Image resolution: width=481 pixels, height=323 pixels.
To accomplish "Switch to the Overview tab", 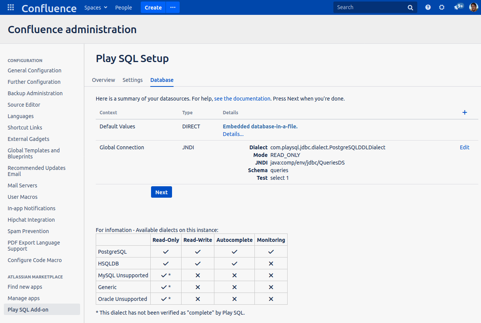I will [x=103, y=80].
